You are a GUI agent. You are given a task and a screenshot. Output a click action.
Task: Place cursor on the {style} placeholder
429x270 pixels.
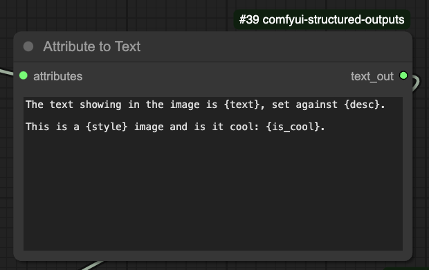(x=107, y=127)
